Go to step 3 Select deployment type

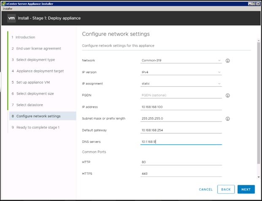point(33,60)
